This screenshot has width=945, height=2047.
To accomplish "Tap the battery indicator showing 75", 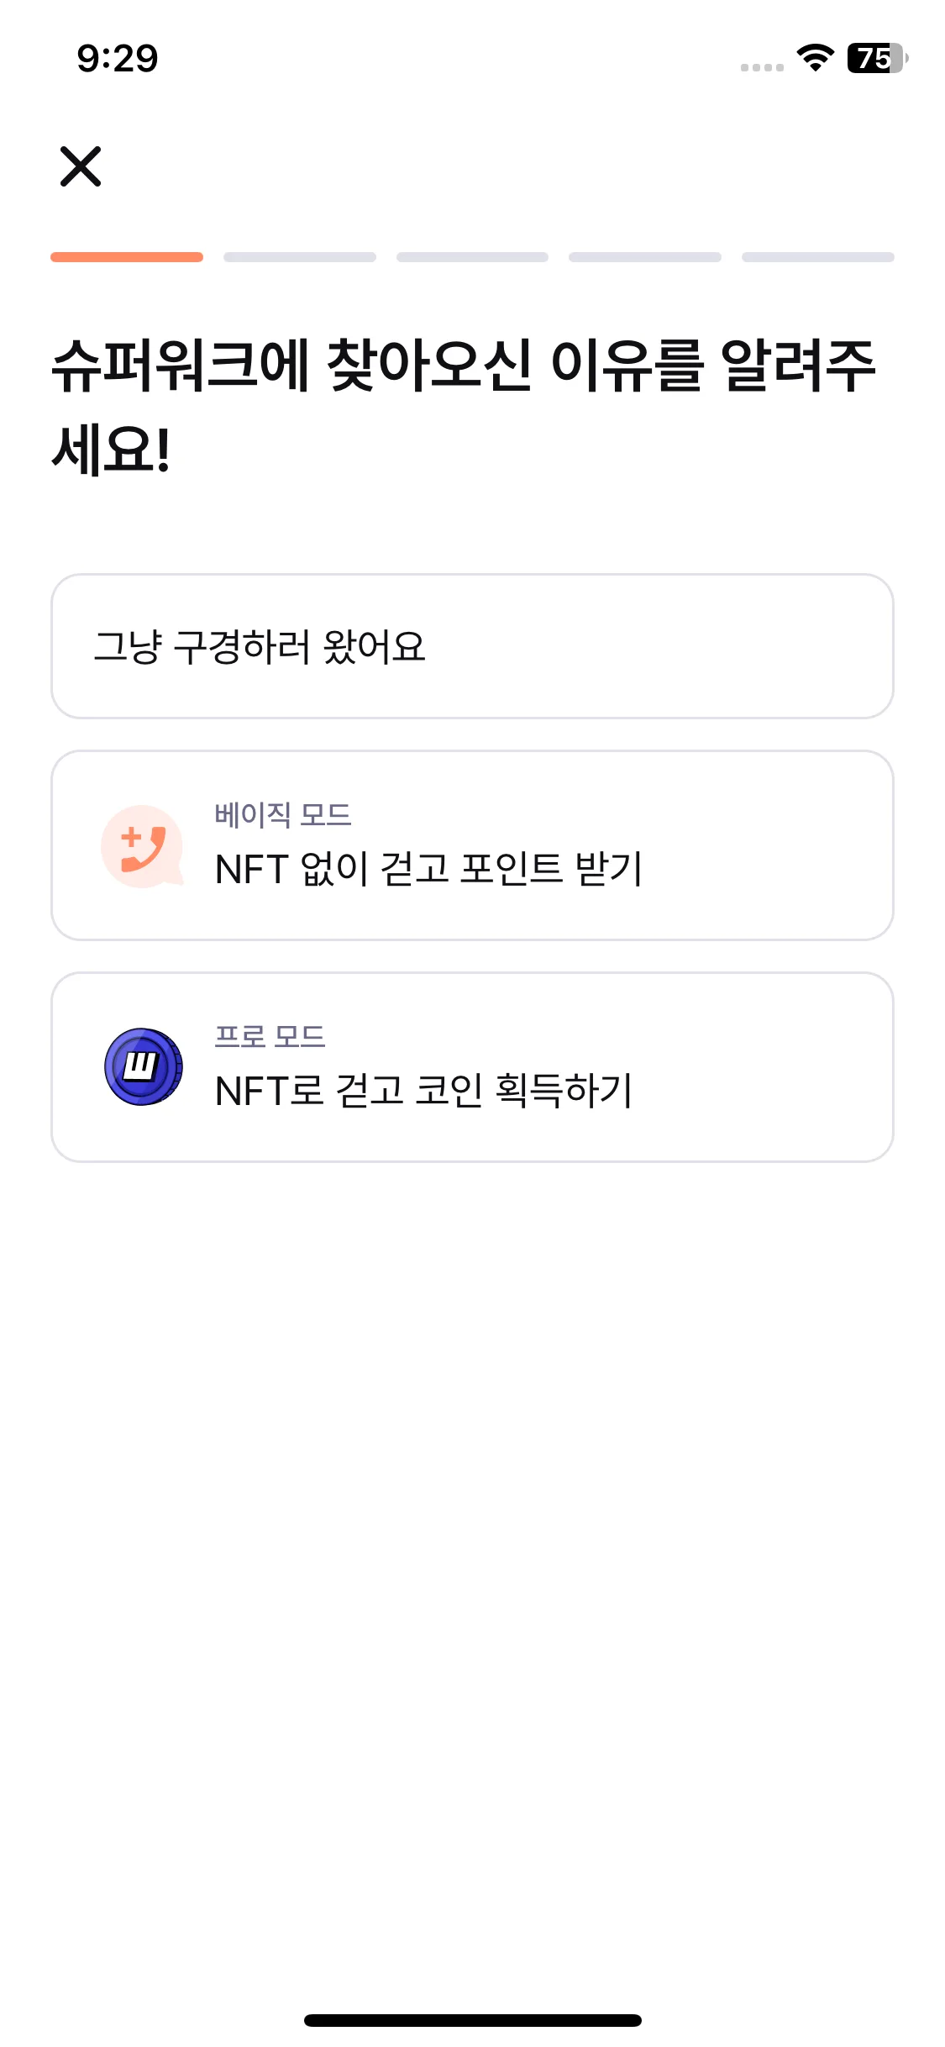I will [x=877, y=58].
